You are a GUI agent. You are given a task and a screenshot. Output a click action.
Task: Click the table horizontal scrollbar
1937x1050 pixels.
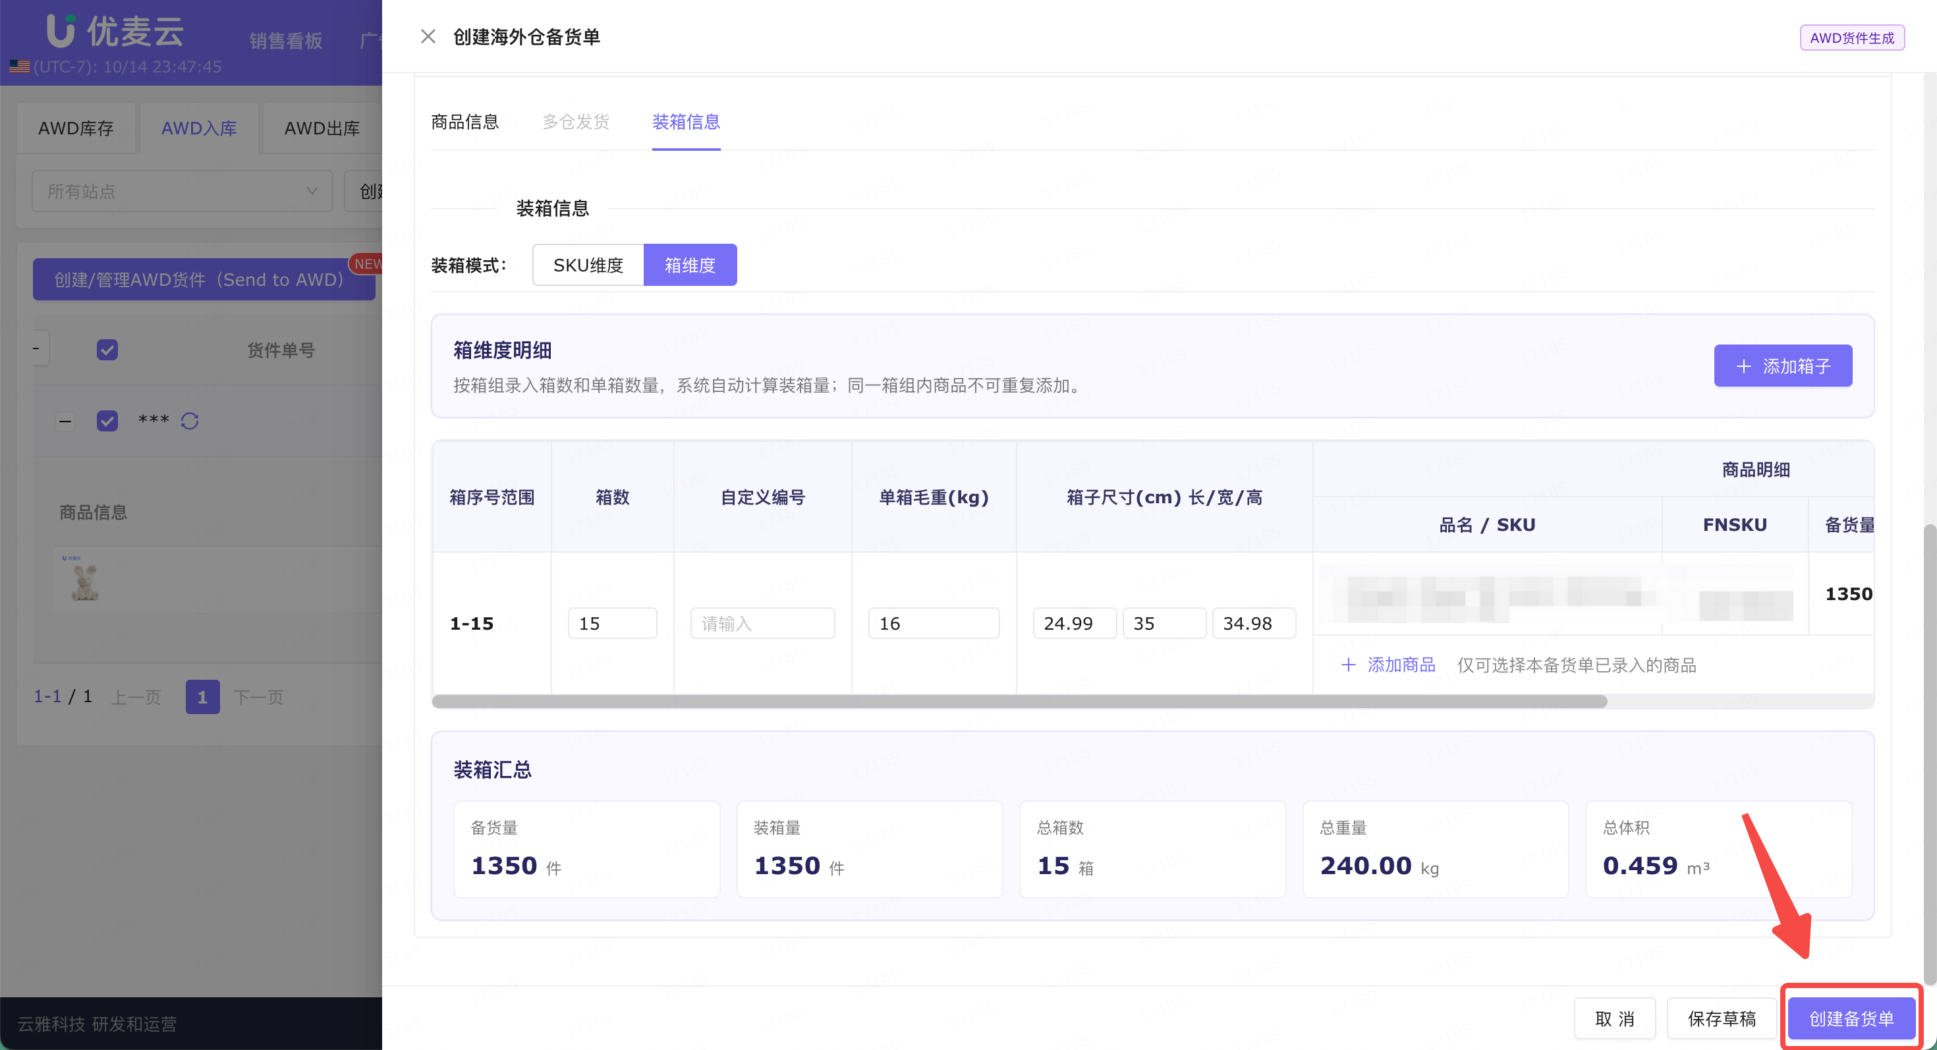pos(1019,702)
